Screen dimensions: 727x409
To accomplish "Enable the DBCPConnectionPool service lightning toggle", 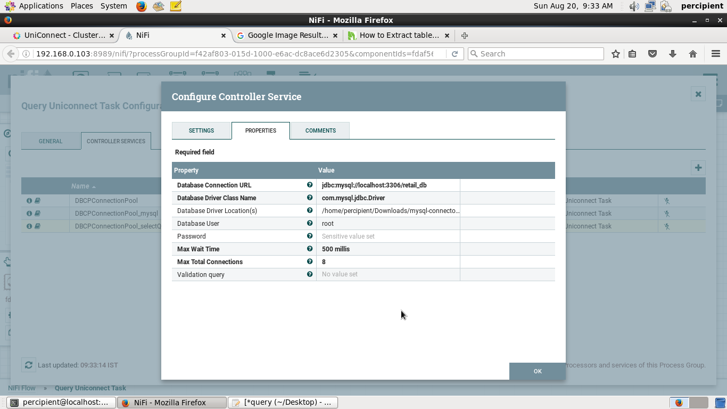I will (666, 200).
